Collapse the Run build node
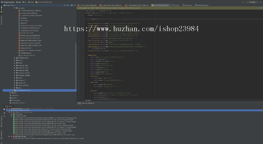 click(10, 112)
